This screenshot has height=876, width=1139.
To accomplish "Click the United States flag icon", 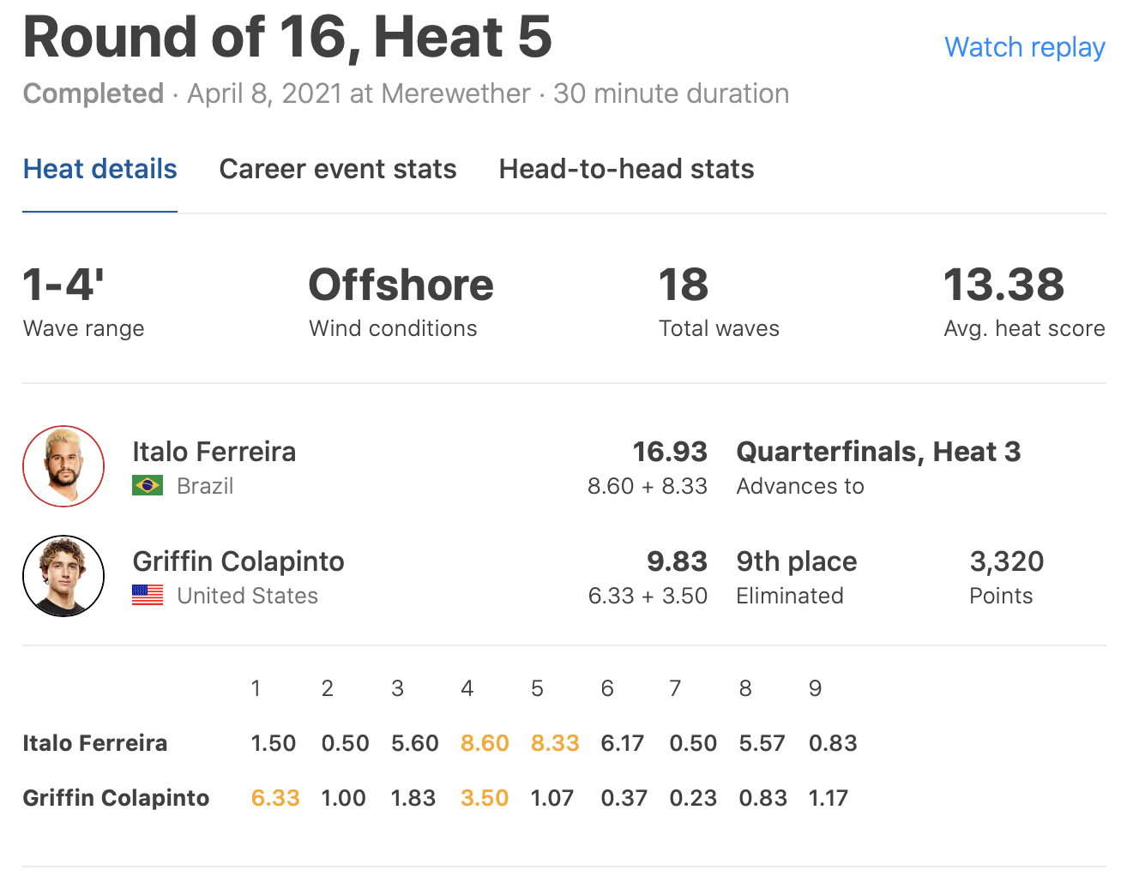I will click(148, 595).
